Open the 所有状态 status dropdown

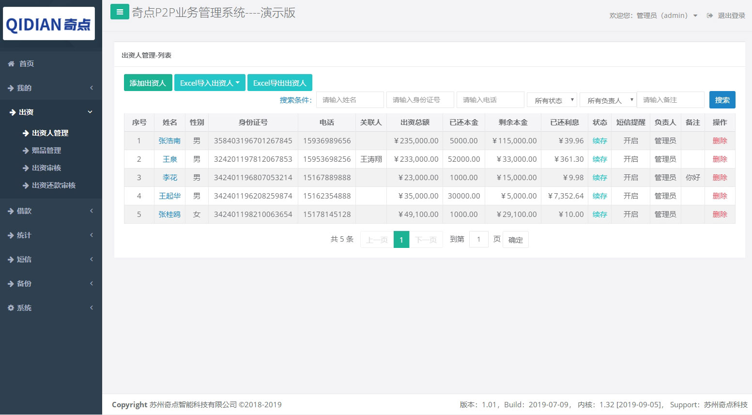point(552,100)
